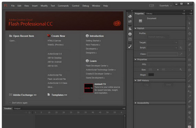The image size is (196, 128).
Task: Click the Script settings wrench icon
Action: (181, 48)
